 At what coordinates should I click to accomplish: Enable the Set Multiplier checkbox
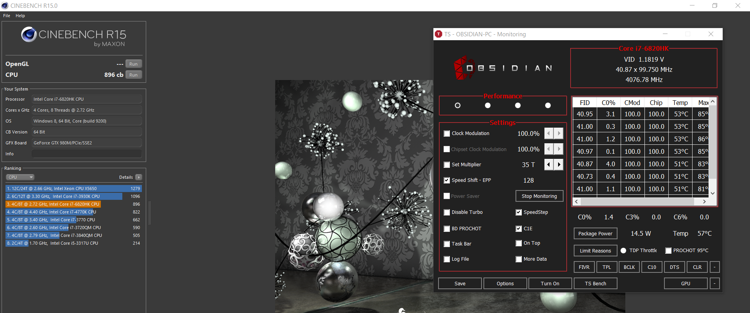[447, 165]
